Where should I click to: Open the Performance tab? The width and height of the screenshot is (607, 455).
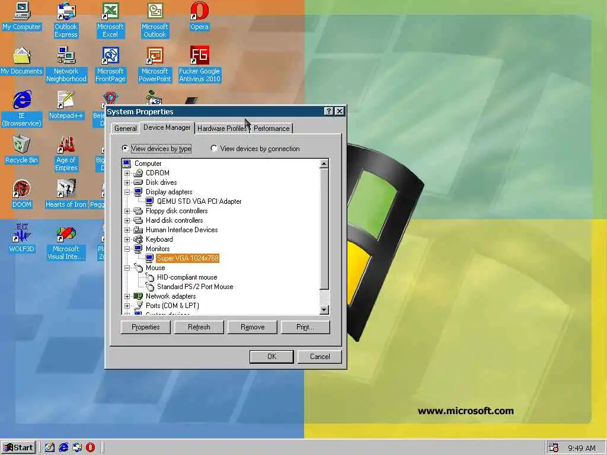coord(271,129)
